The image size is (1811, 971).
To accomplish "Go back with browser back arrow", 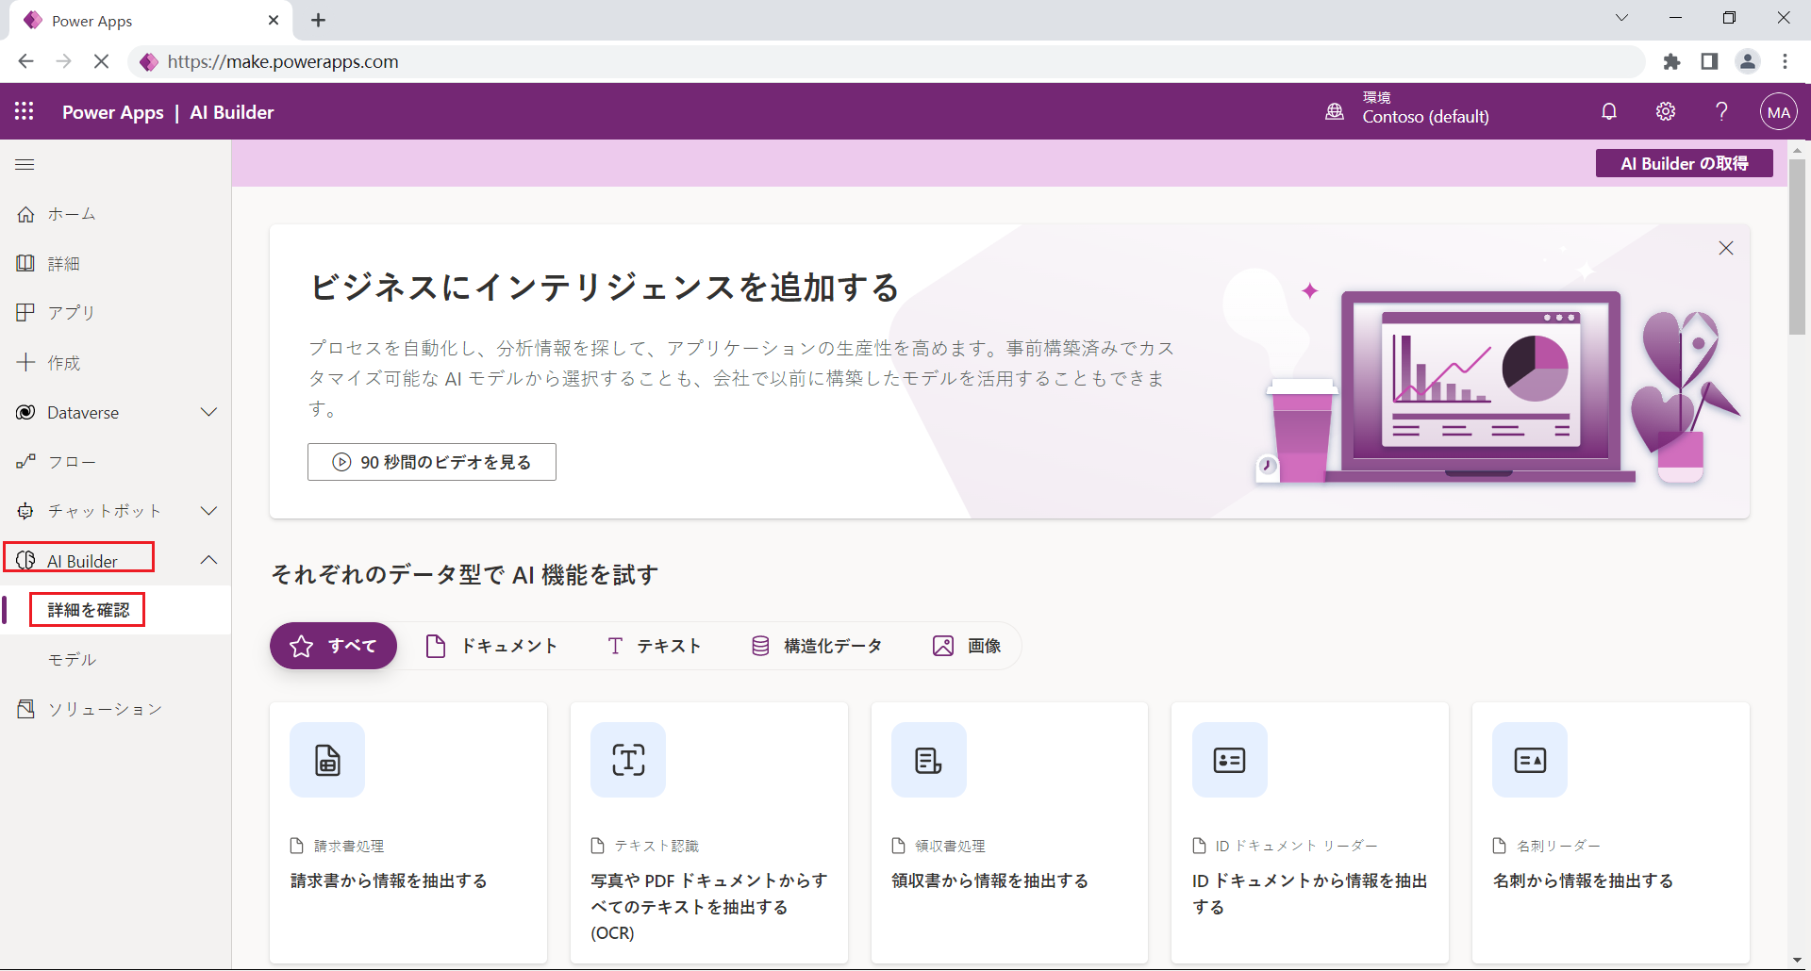I will (x=25, y=61).
